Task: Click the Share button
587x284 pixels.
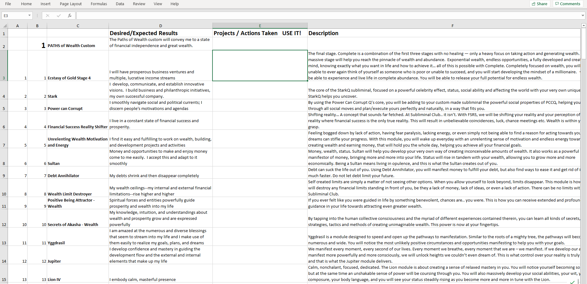Action: point(540,4)
